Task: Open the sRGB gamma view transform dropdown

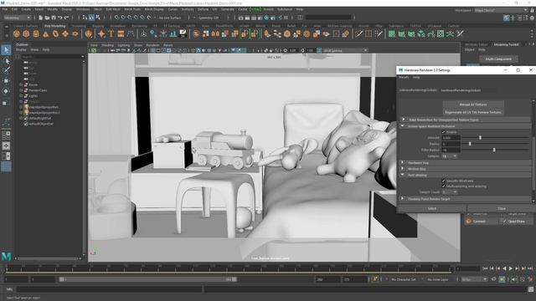Action: pos(345,50)
